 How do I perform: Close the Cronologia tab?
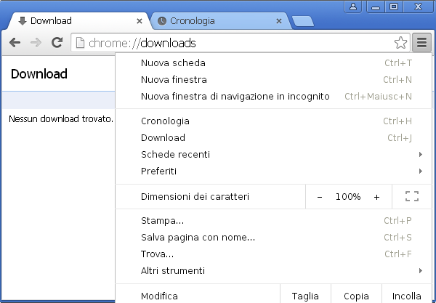[279, 21]
